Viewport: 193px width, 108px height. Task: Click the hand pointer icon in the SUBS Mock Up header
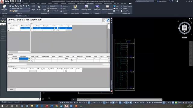[x=104, y=20]
